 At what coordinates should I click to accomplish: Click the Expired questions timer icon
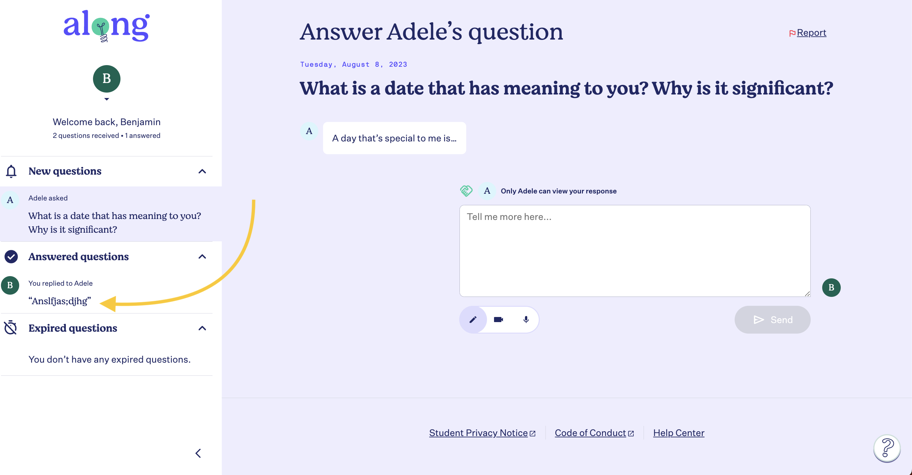(11, 328)
